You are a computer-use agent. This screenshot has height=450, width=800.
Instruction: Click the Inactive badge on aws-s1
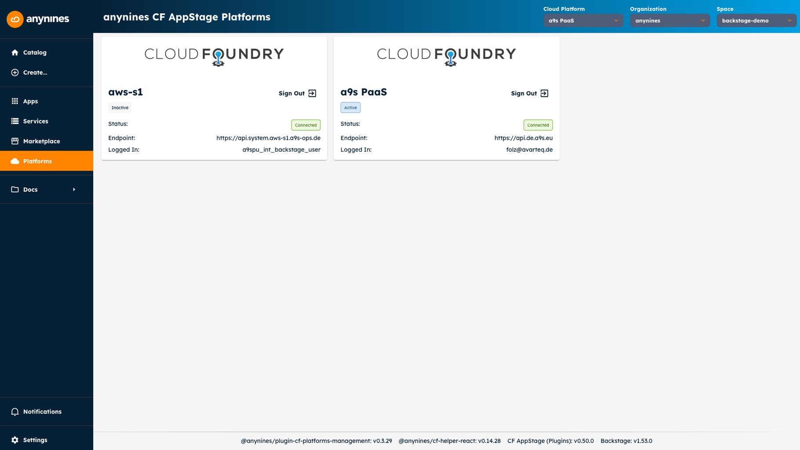tap(120, 108)
